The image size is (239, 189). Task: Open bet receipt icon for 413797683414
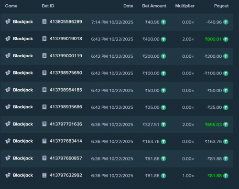[x=44, y=141]
